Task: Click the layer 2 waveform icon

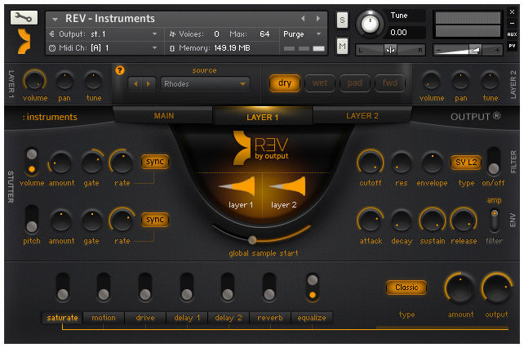Action: [x=288, y=187]
